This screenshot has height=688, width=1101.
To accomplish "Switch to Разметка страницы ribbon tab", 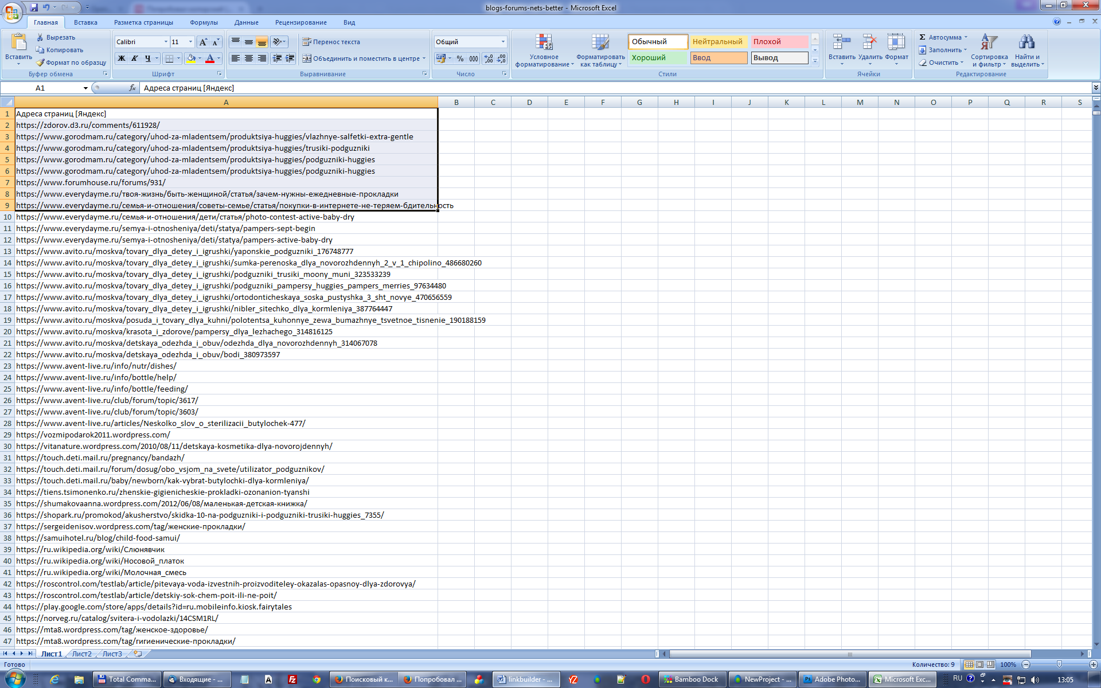I will point(143,22).
